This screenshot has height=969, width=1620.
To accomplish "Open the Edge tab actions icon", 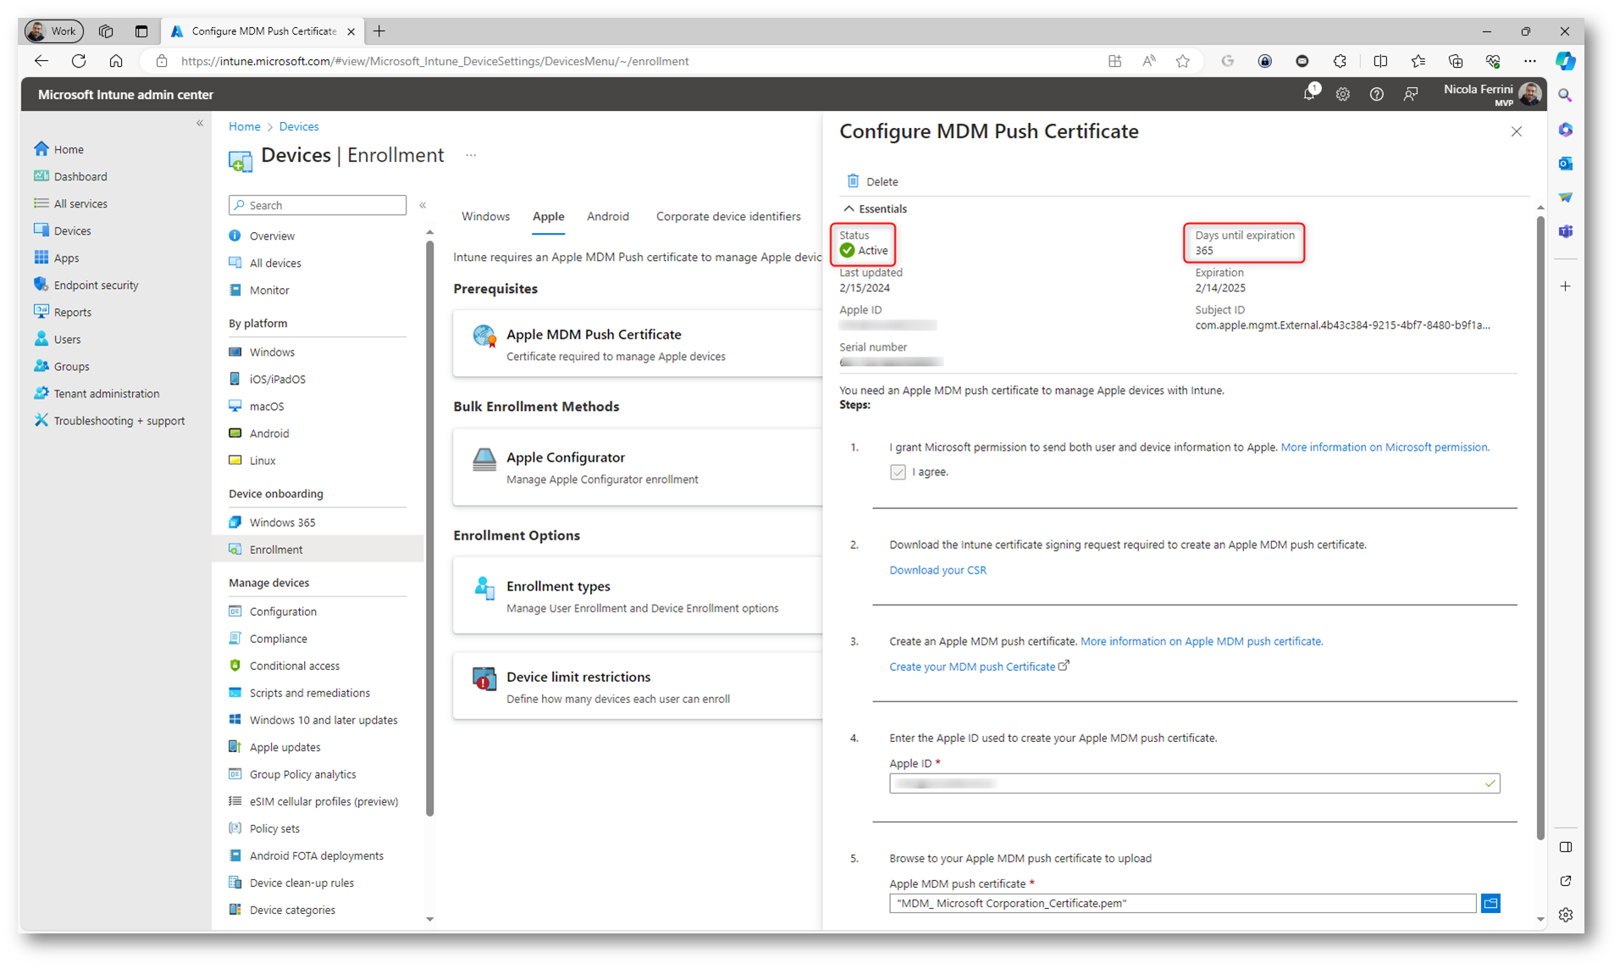I will pyautogui.click(x=141, y=31).
